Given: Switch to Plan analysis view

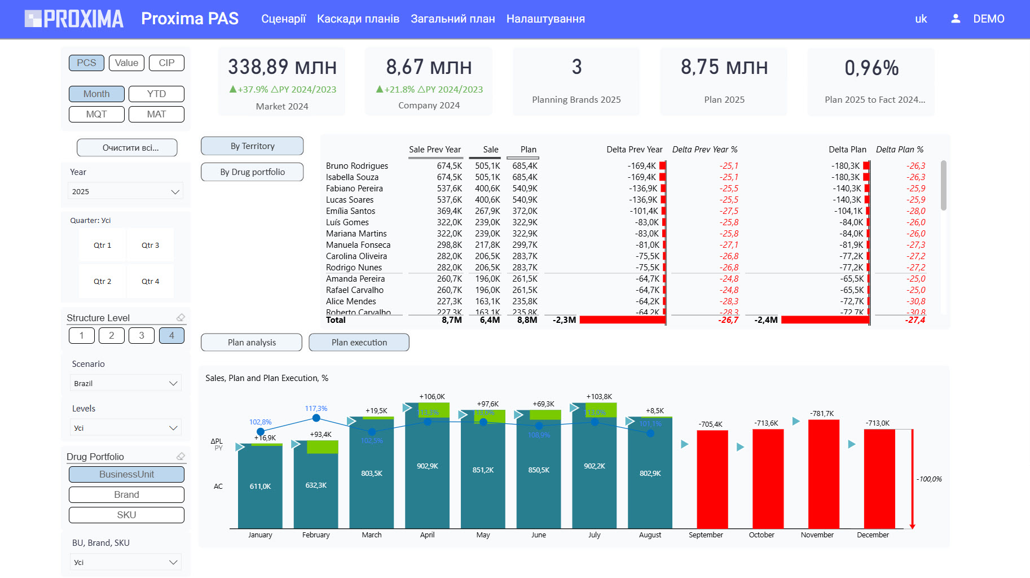Looking at the screenshot, I should (252, 342).
